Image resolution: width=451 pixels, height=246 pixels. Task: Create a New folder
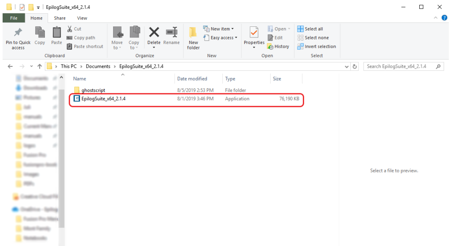click(193, 38)
